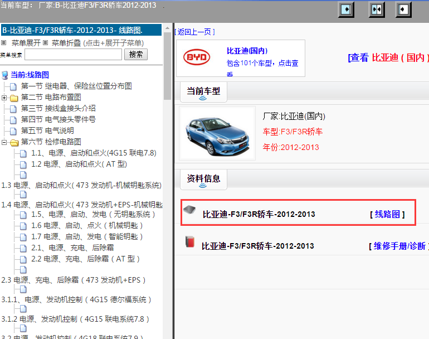
Task: Click the split-panel layout button in the top bar
Action: (377, 9)
